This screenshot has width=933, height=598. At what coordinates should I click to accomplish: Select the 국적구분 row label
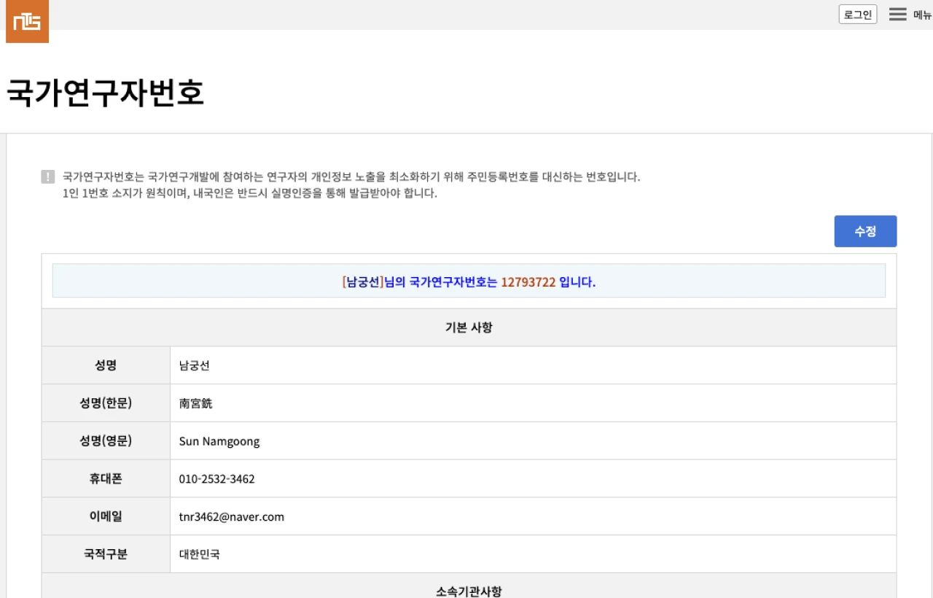coord(106,554)
